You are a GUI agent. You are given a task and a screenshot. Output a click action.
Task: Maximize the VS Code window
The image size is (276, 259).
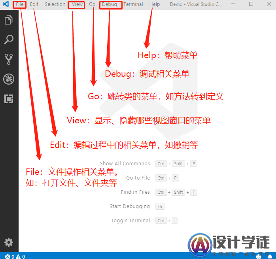(x=251, y=4)
